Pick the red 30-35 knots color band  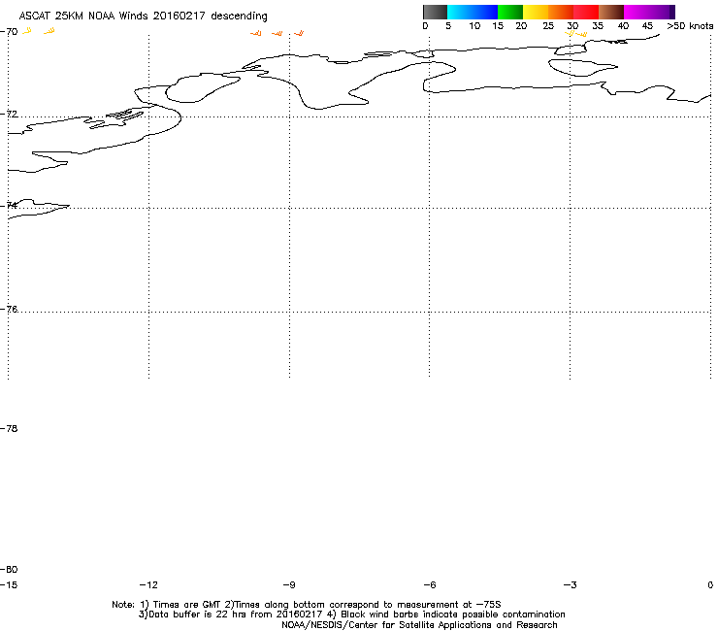tap(586, 12)
